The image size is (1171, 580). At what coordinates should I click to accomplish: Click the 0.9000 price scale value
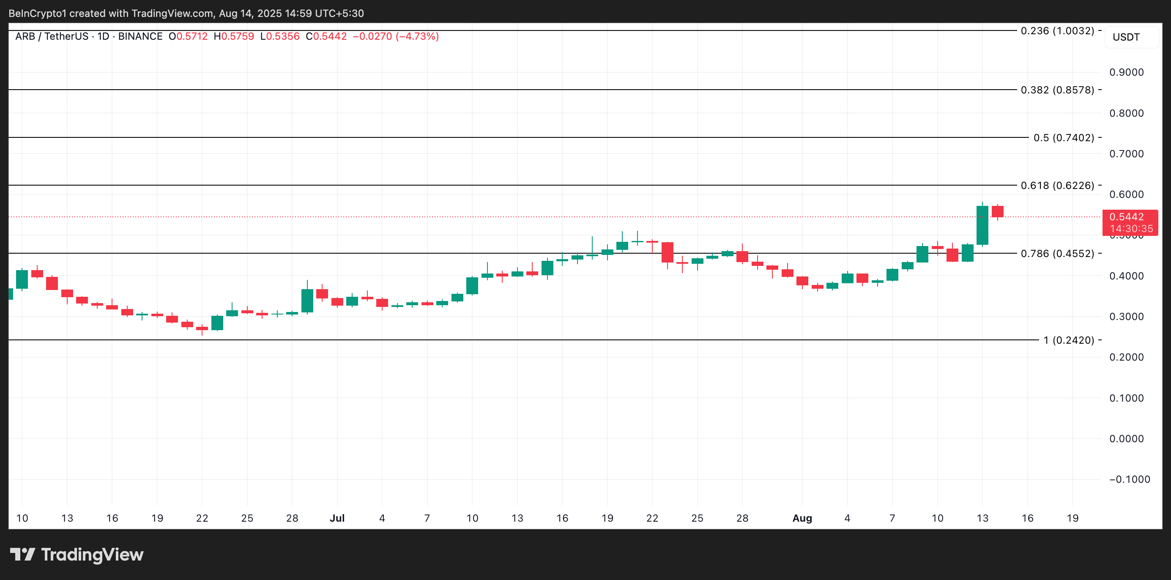(x=1126, y=72)
